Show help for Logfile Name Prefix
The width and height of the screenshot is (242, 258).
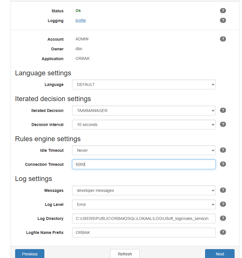pos(223,232)
